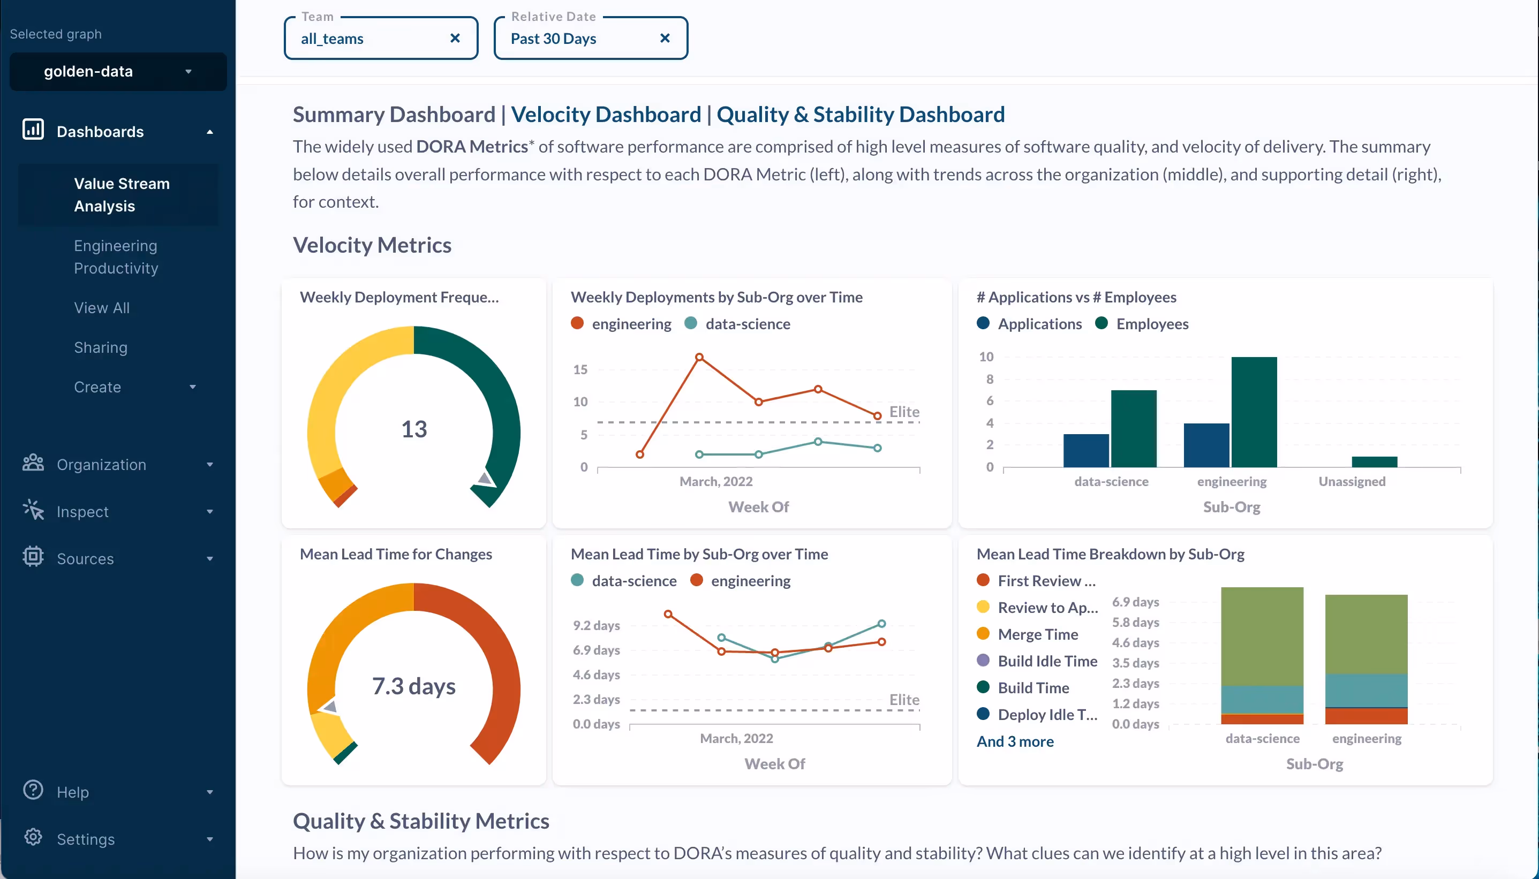Click the And 3 more legend link

click(x=1015, y=741)
